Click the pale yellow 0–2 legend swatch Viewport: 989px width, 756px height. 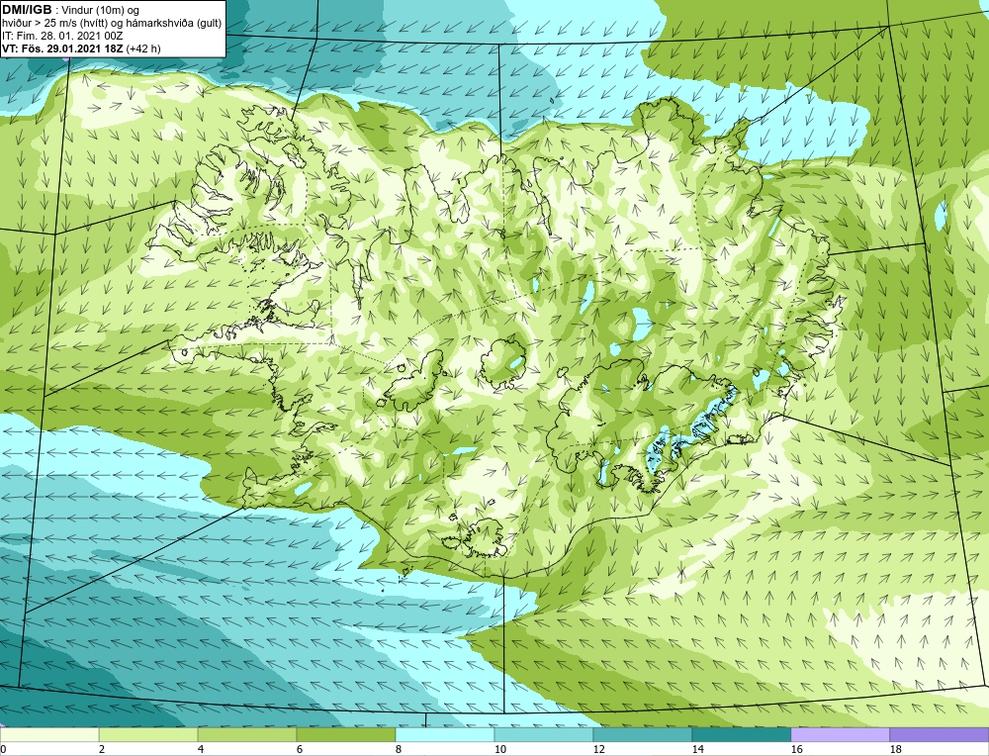coord(49,734)
